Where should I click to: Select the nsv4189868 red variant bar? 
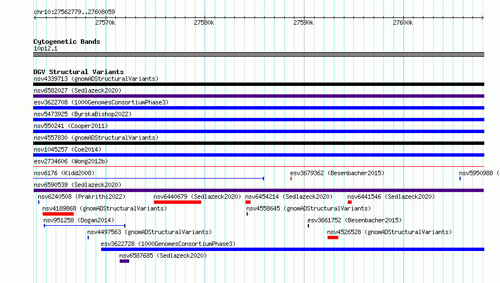(58, 214)
